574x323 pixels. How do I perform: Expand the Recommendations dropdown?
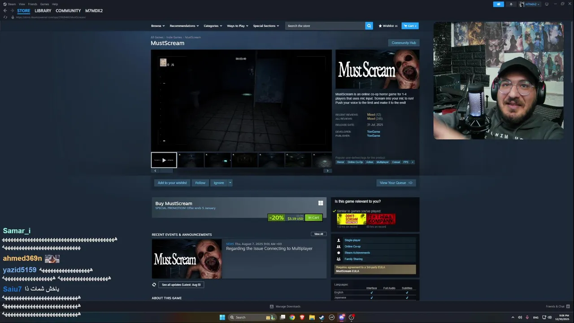[x=184, y=26]
